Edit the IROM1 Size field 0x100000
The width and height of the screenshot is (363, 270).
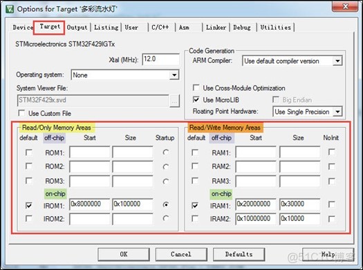click(x=133, y=204)
